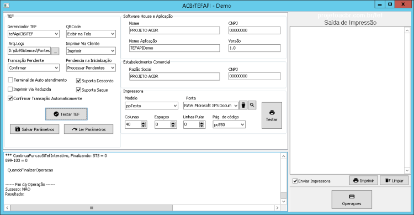The image size is (414, 215).
Task: Decrease Espaços value with down arrow
Action: coord(173,126)
